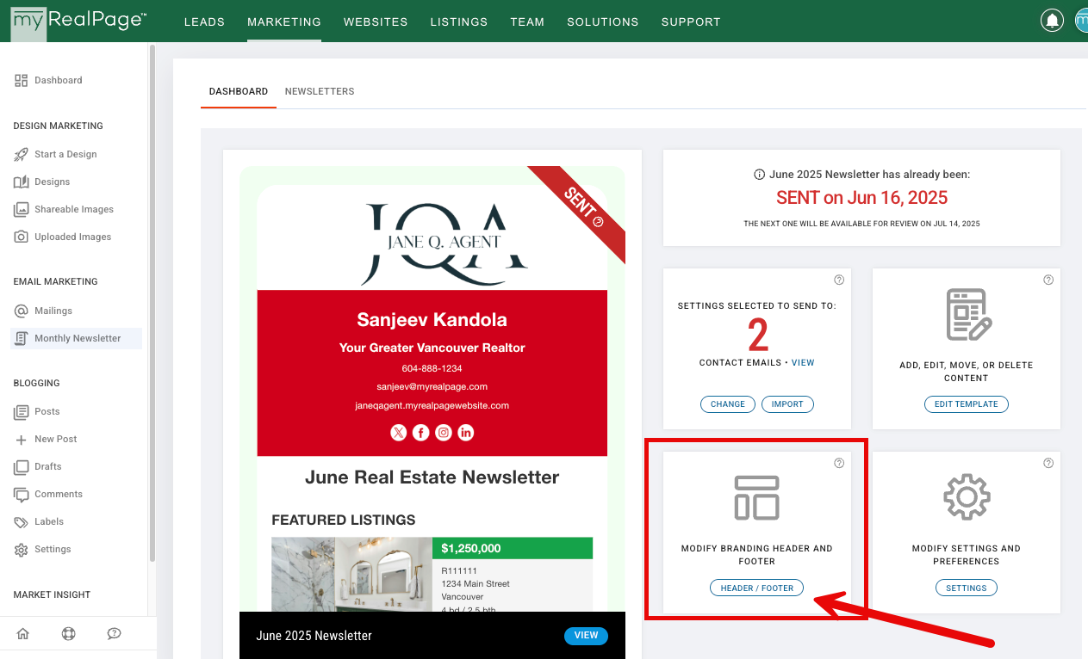The height and width of the screenshot is (659, 1088).
Task: Open the Labels manager
Action: coord(48,521)
